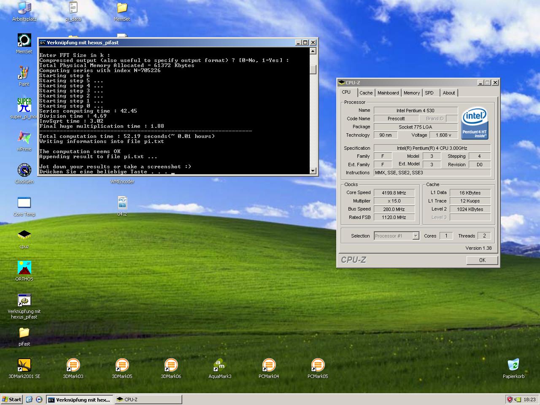Click the Name field Intel Pentium 4 530

point(416,111)
